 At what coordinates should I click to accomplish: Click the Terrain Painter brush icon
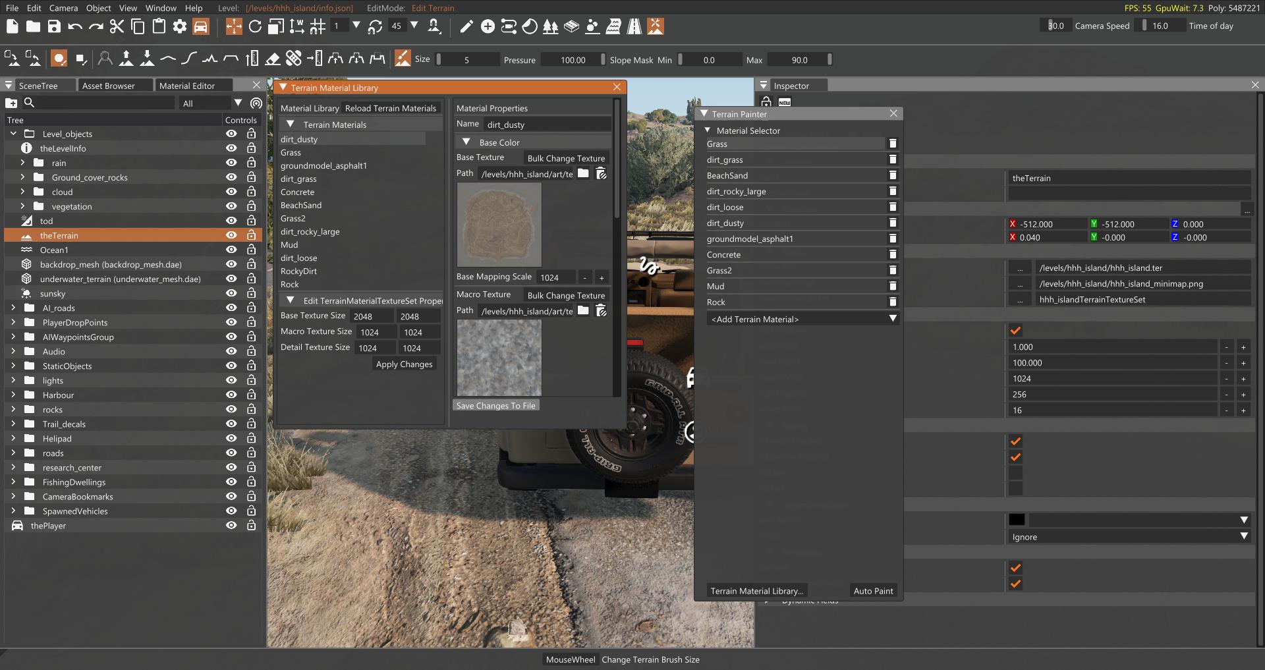coord(403,59)
